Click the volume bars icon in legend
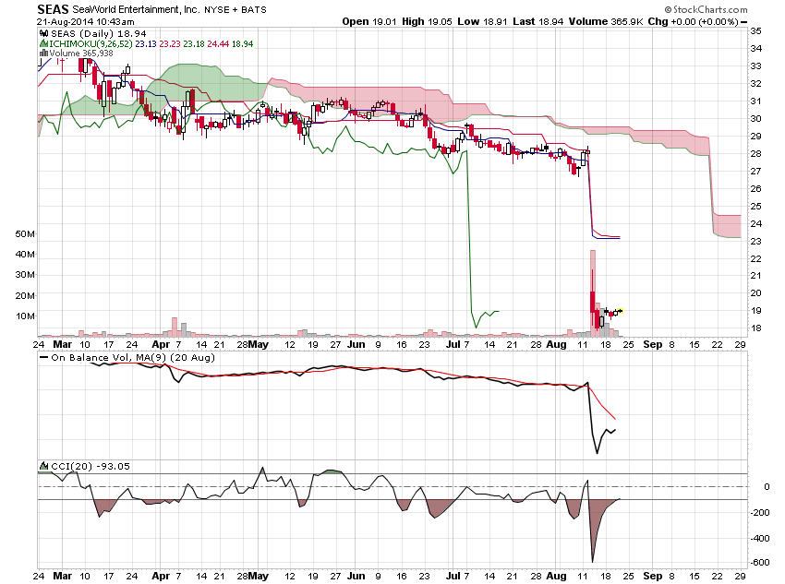The height and width of the screenshot is (584, 785). point(44,53)
